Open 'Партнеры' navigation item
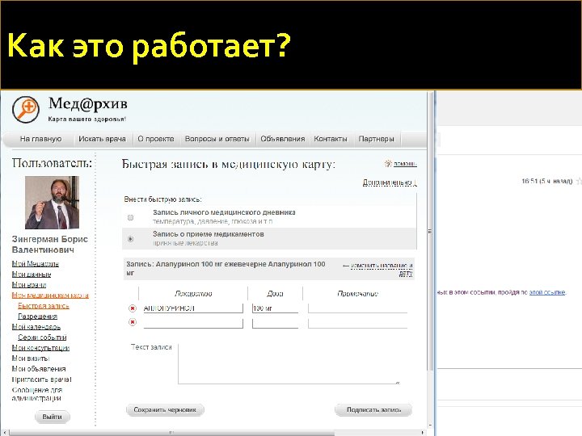This screenshot has width=582, height=436. point(376,139)
